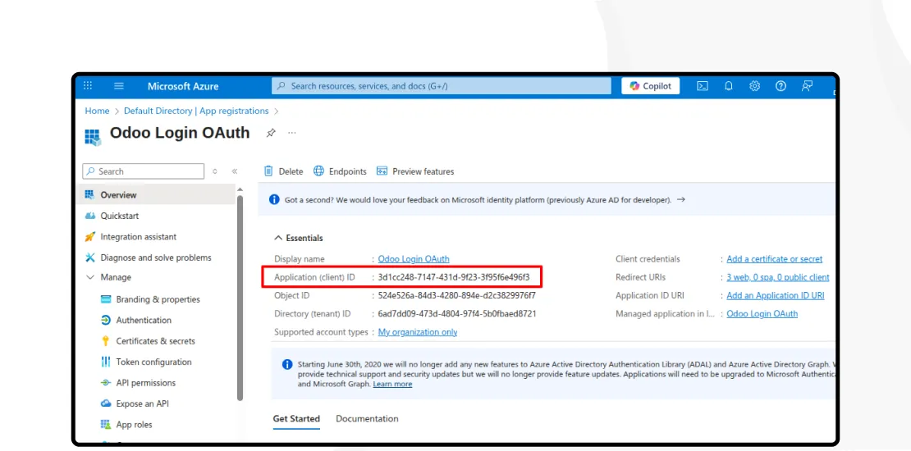Viewport: 911px width, 451px height.
Task: Click the Copilot button
Action: coord(650,86)
